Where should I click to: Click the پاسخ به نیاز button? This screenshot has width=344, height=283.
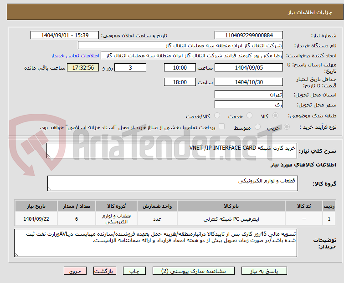(x=264, y=271)
